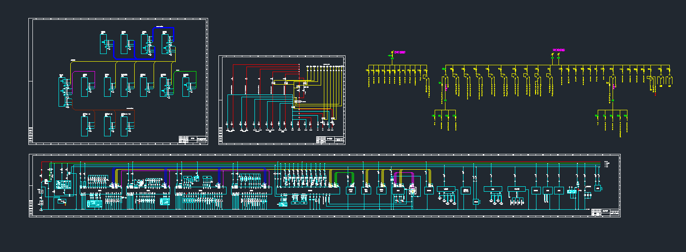Select magenta label above small yellow busbar

400,53
